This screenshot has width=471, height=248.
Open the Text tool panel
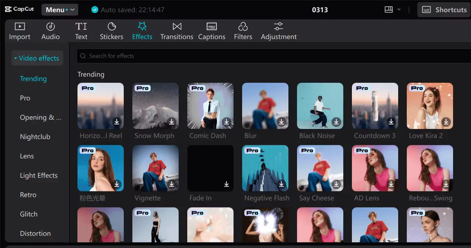[81, 31]
